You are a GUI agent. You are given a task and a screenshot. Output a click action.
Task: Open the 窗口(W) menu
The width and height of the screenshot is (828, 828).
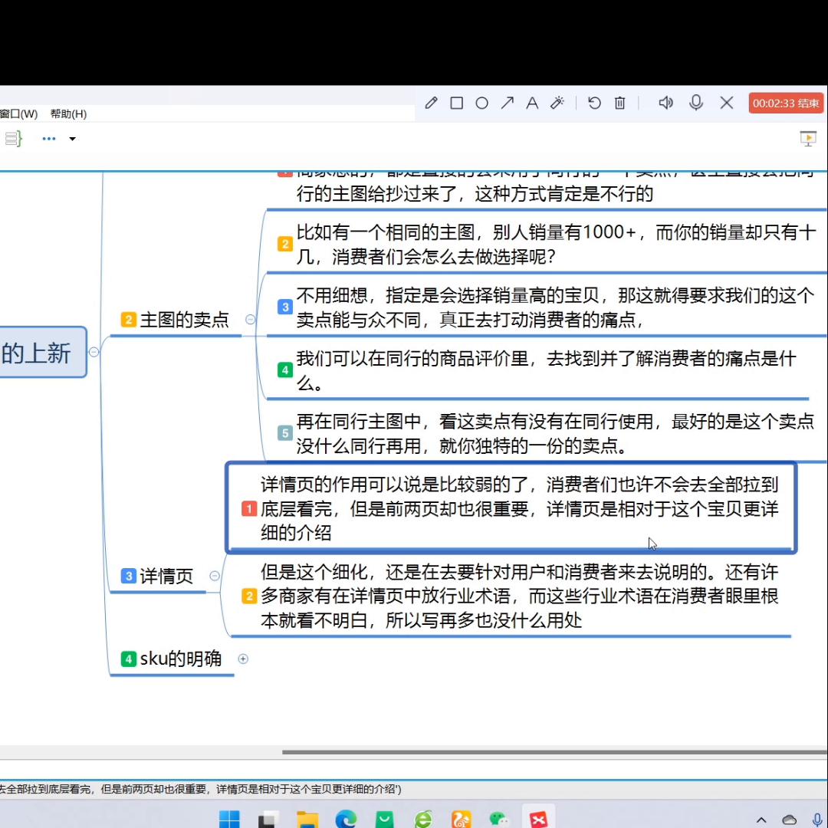[17, 113]
